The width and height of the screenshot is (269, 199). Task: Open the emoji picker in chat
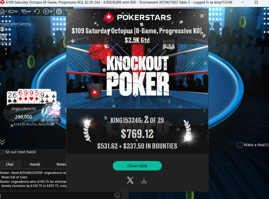pyautogui.click(x=117, y=196)
